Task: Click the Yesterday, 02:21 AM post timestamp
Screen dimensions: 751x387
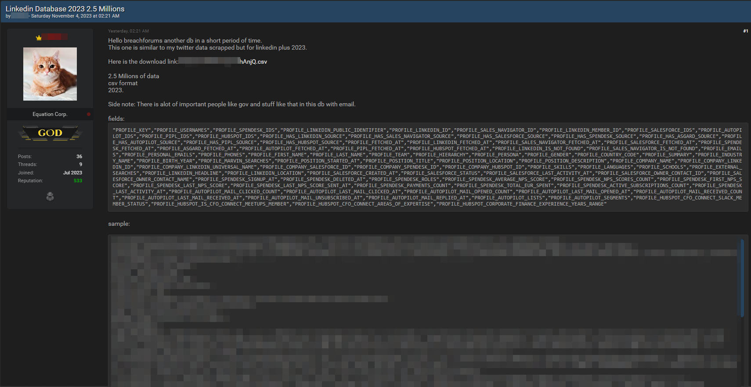Action: pos(128,31)
